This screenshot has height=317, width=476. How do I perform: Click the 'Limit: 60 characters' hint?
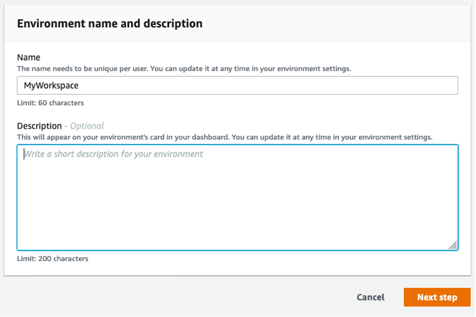50,103
